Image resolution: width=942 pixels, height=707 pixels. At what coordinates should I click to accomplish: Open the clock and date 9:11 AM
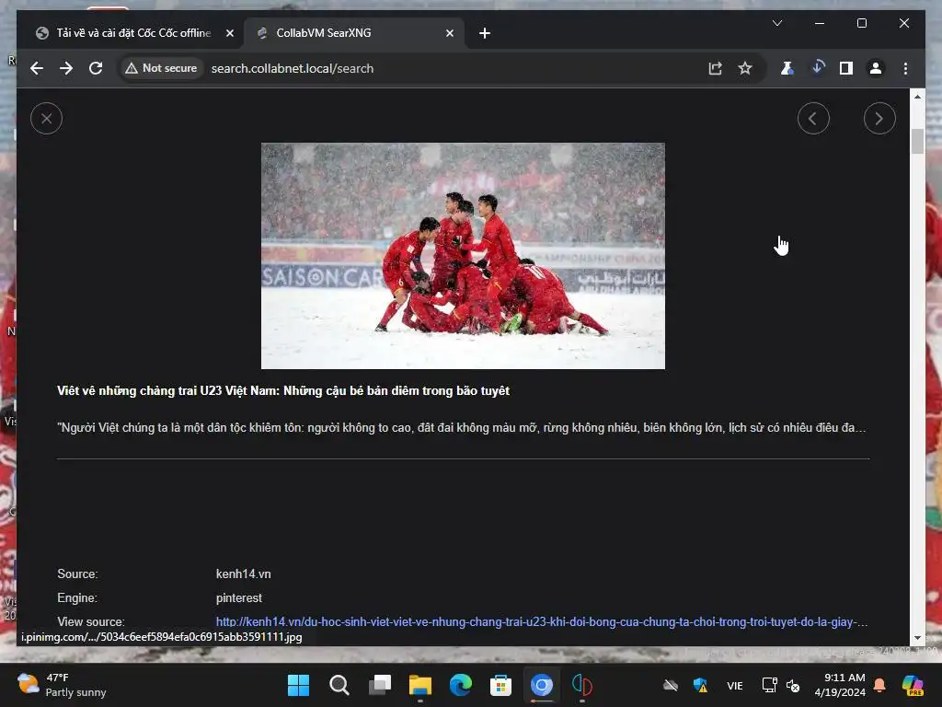click(x=840, y=685)
